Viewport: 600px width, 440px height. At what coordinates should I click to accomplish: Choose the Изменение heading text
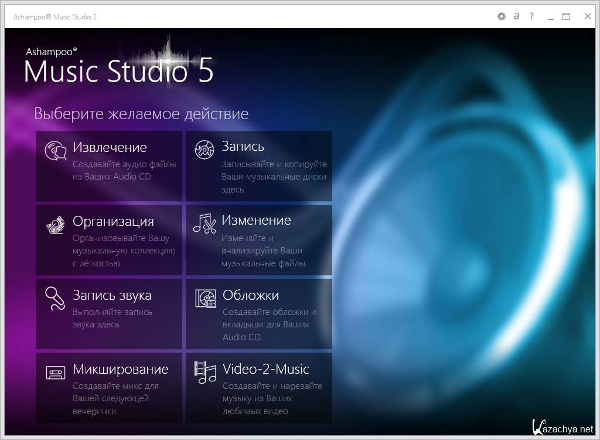click(x=256, y=220)
